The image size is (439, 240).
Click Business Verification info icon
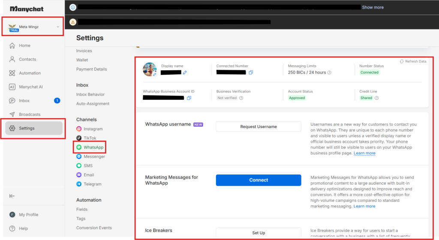tap(241, 98)
